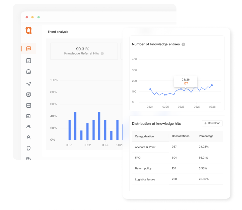This screenshot has height=210, width=242.
Task: Open the single user profile icon
Action: [28, 137]
